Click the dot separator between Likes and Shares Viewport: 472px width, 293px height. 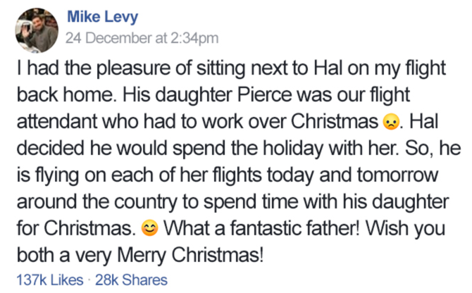click(x=88, y=279)
